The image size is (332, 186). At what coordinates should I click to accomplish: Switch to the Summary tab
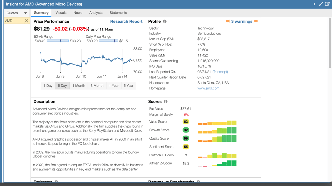[x=41, y=13]
